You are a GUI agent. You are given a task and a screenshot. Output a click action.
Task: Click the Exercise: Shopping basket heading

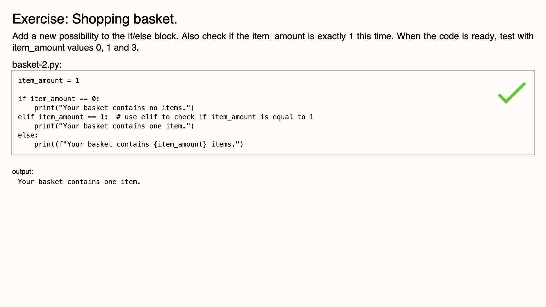point(95,19)
